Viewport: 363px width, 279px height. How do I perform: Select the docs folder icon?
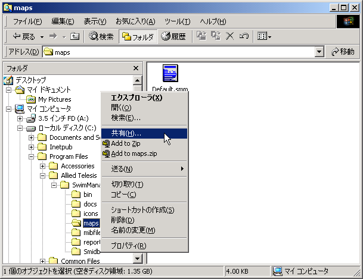point(76,204)
